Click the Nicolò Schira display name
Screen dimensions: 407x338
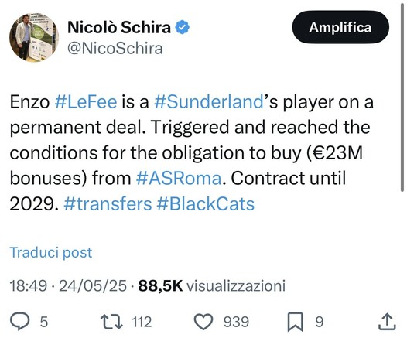point(119,27)
